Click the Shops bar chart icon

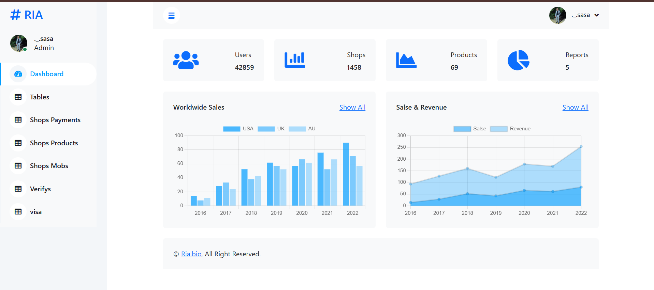295,60
